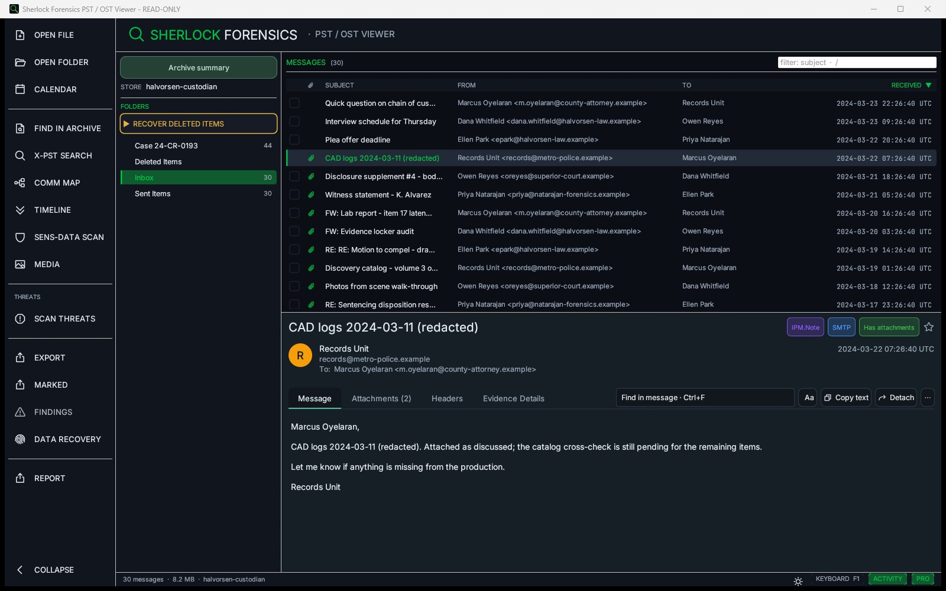Click the Open Folder icon
The image size is (946, 591).
click(x=20, y=62)
